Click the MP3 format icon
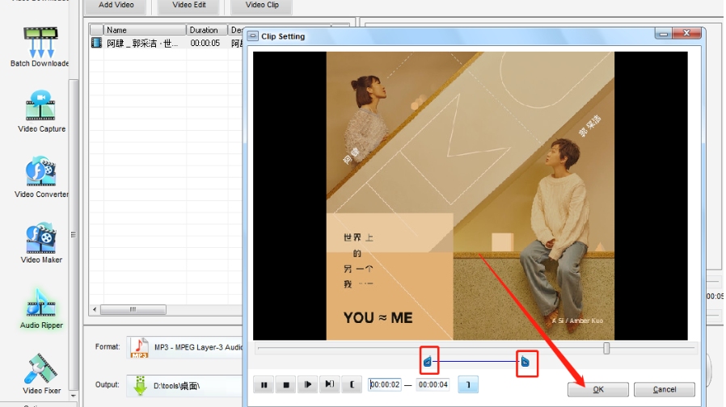Image resolution: width=726 pixels, height=407 pixels. point(139,348)
